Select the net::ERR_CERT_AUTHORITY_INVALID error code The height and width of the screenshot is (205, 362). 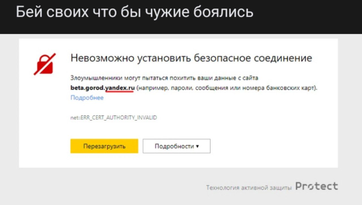113,117
